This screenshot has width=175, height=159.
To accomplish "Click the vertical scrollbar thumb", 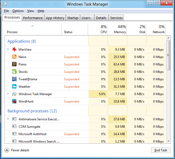I will [x=168, y=55].
